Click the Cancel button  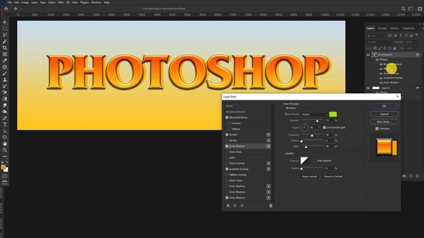tap(384, 114)
